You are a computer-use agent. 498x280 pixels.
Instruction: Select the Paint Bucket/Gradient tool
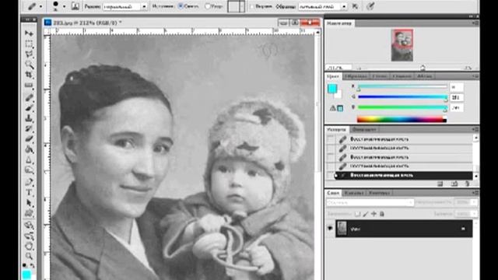pos(29,149)
